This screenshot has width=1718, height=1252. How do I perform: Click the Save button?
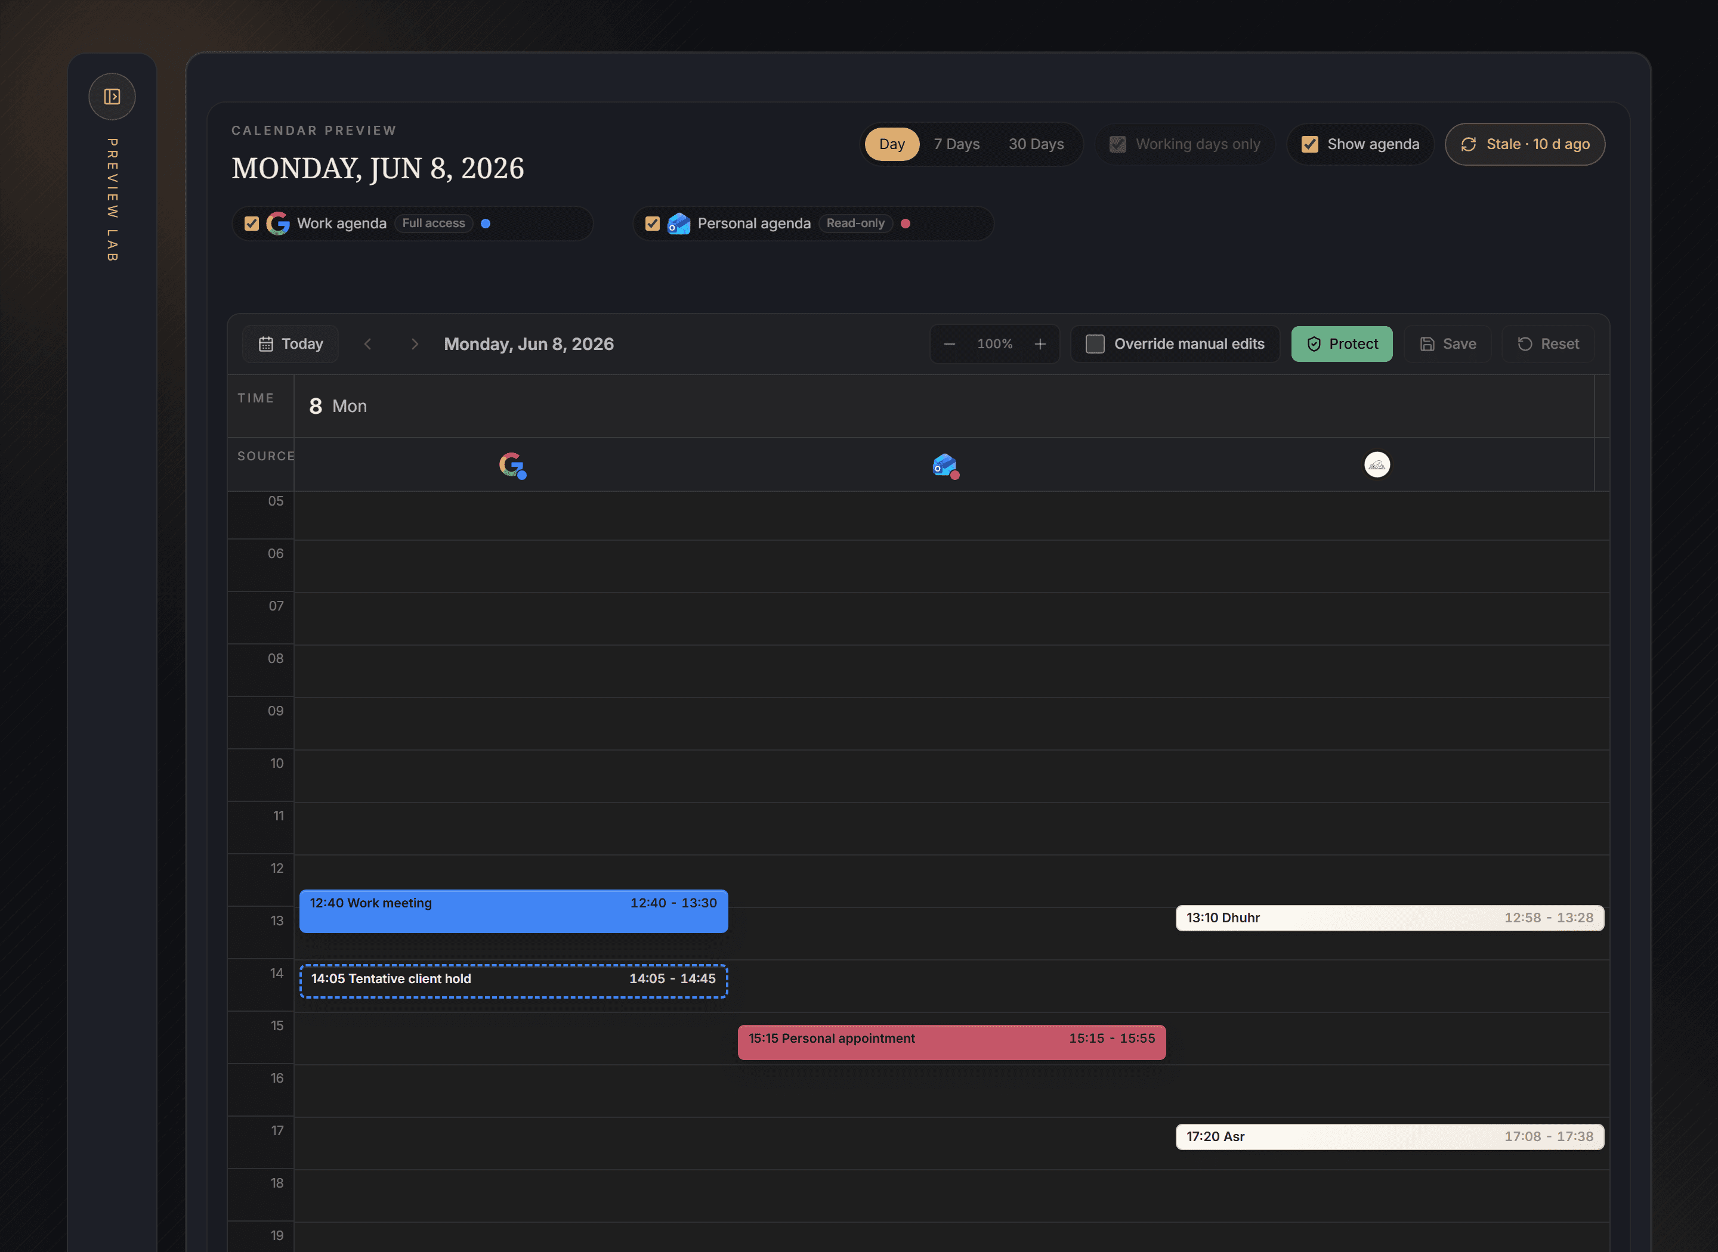(1447, 344)
